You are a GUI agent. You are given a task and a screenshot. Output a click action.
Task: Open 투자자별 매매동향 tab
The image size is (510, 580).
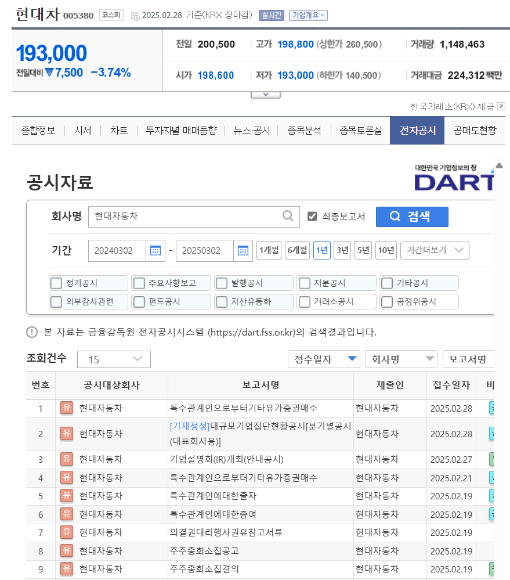click(182, 130)
